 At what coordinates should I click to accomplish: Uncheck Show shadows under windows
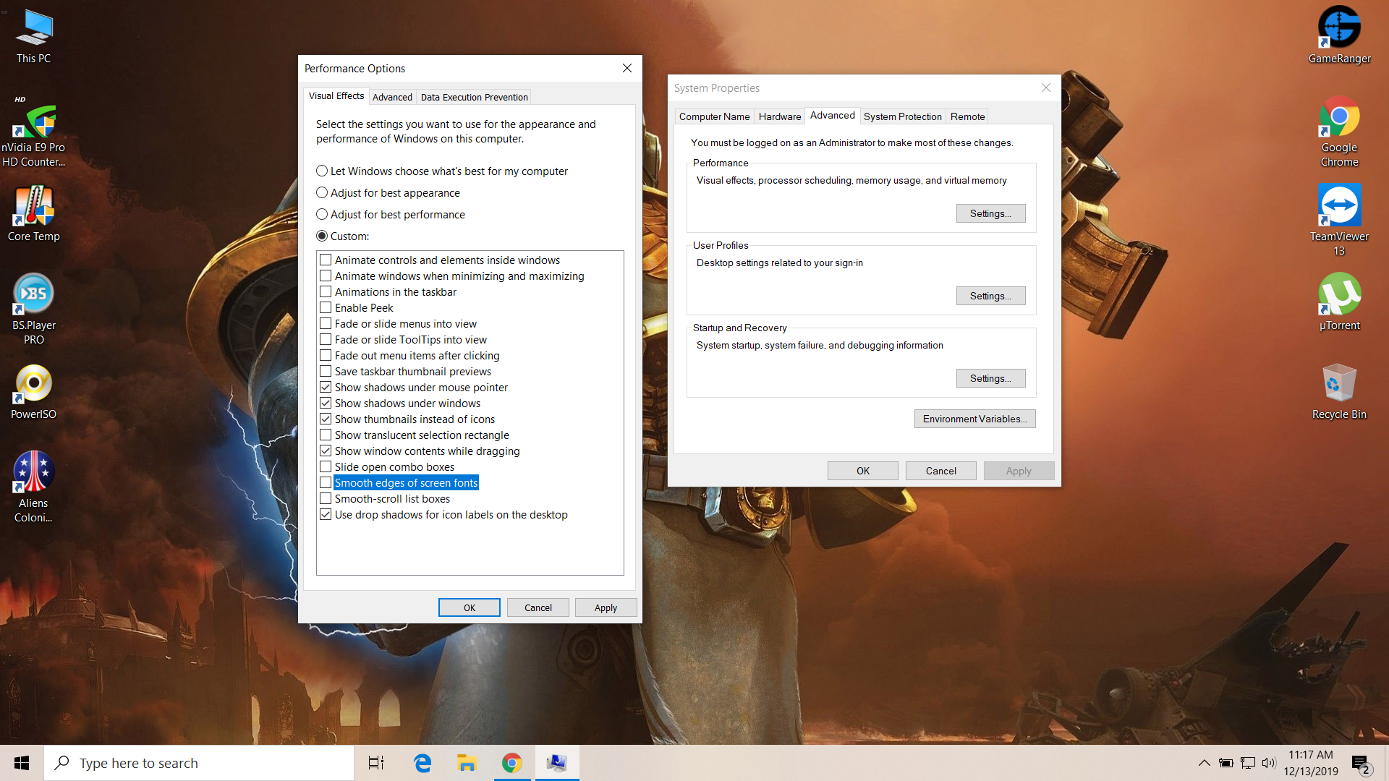click(x=326, y=404)
